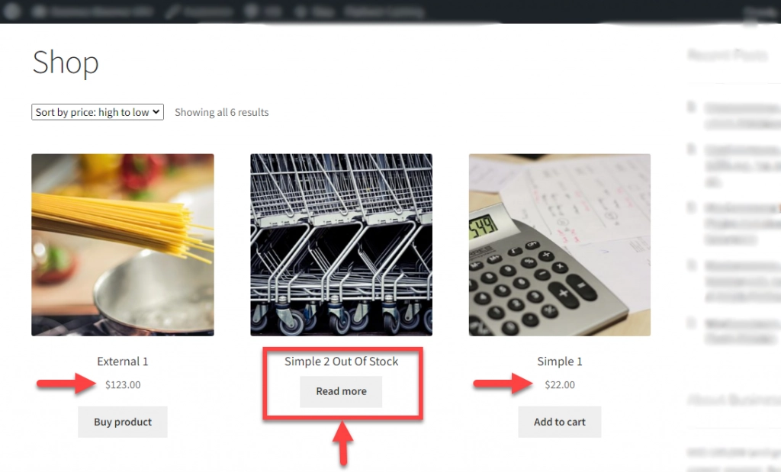
Task: Click the $22.00 price of Simple 1
Action: pyautogui.click(x=560, y=384)
